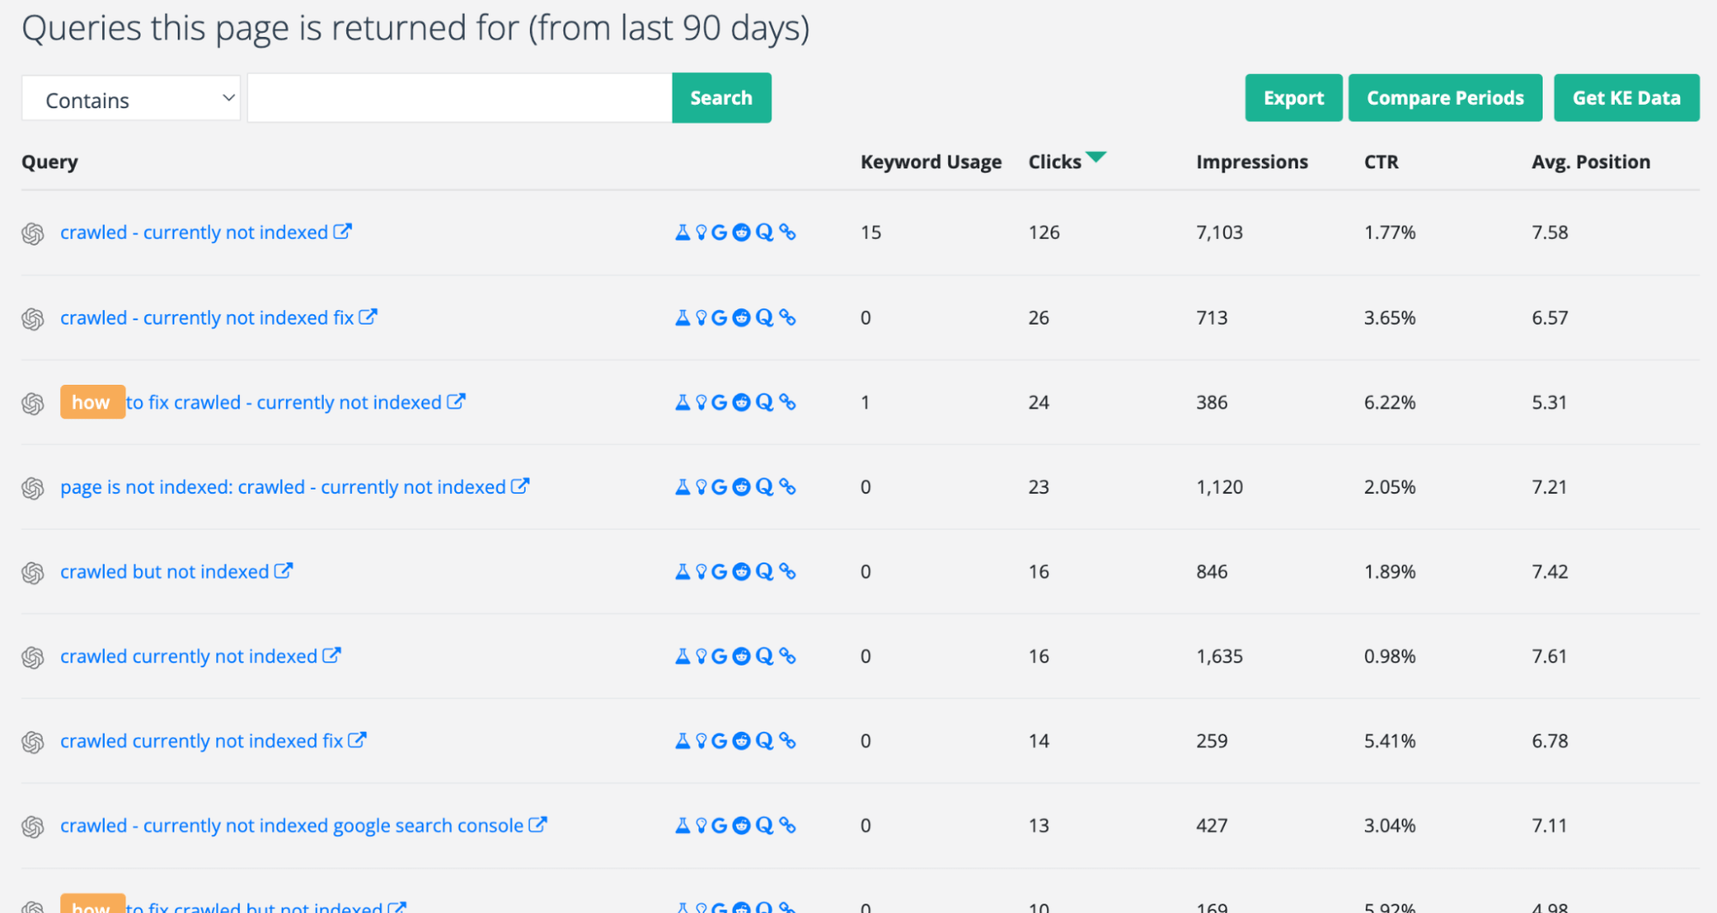Image resolution: width=1717 pixels, height=913 pixels.
Task: Sort by Clicks column header
Action: (1055, 162)
